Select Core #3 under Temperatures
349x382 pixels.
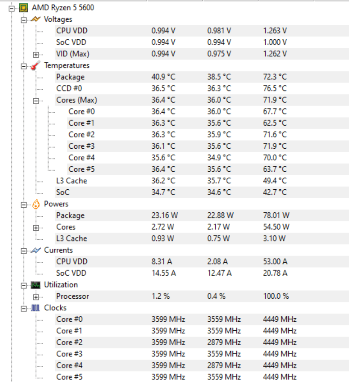81,146
